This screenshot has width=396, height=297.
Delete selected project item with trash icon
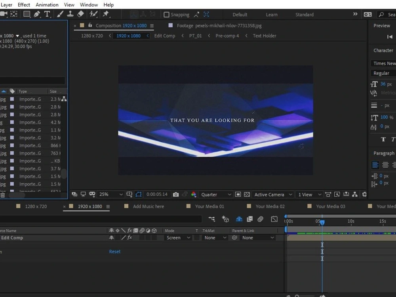[x=2, y=195]
